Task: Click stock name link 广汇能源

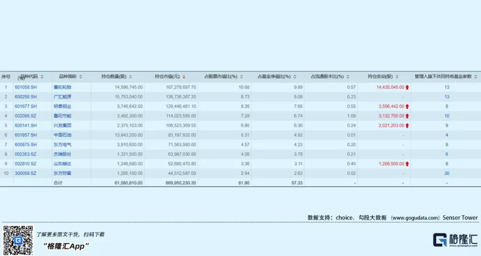Action: [x=62, y=97]
